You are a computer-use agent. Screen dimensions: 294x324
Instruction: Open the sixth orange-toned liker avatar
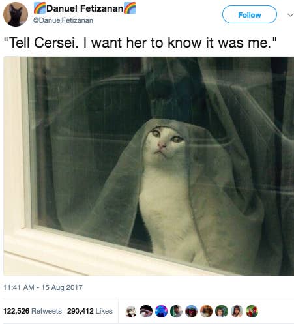tap(207, 311)
